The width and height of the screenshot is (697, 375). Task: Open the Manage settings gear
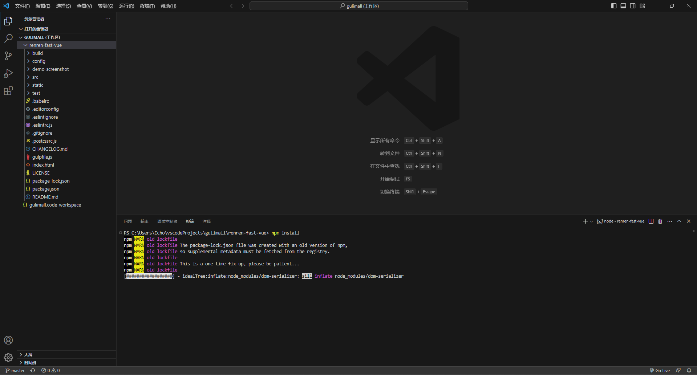tap(8, 358)
